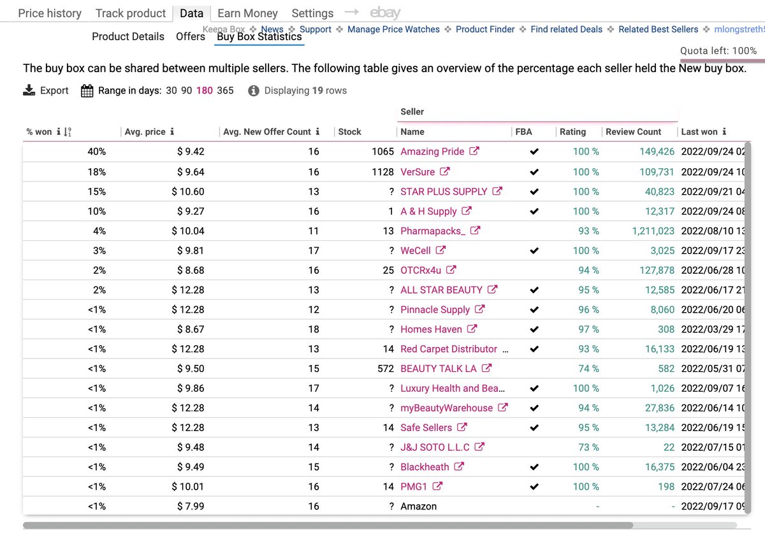765x540 pixels.
Task: Sort table by FBA column header
Action: click(x=523, y=132)
